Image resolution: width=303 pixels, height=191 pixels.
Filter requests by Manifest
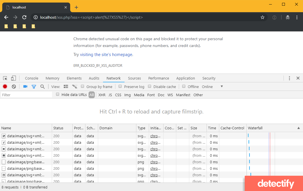coord(183,95)
